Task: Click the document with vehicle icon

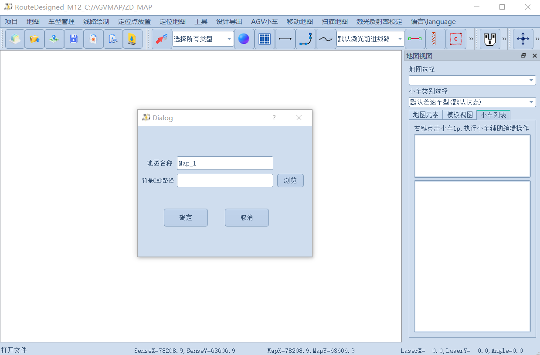Action: [x=113, y=39]
